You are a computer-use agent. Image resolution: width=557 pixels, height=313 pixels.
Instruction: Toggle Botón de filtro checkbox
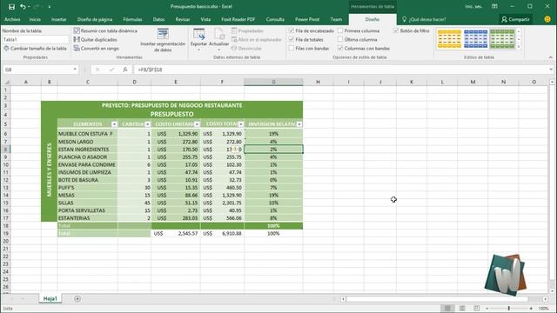pos(396,31)
